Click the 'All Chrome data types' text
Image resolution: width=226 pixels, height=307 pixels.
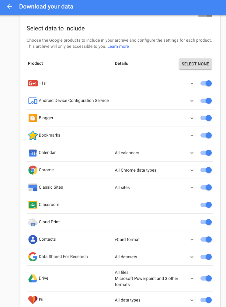coord(136,170)
